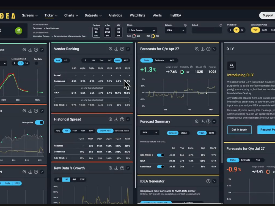Open Alerts page

coord(157,15)
